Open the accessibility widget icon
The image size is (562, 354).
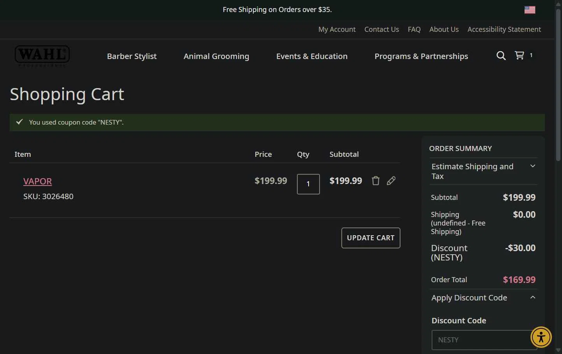pos(541,337)
